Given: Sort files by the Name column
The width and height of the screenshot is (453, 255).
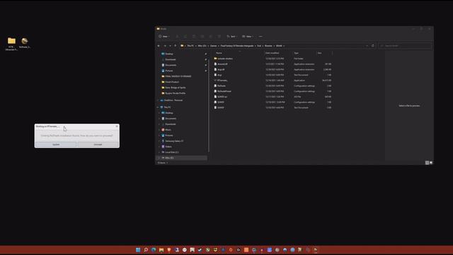Looking at the screenshot, I should pyautogui.click(x=219, y=53).
